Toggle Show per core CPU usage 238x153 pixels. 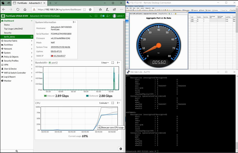click(111, 128)
